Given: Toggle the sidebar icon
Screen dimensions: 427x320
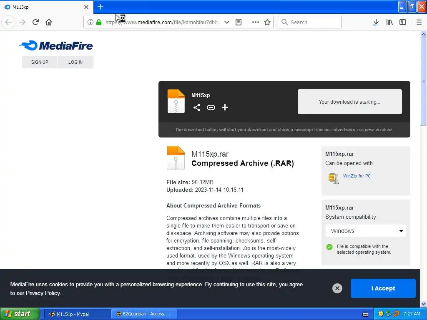Looking at the screenshot, I should click(403, 22).
